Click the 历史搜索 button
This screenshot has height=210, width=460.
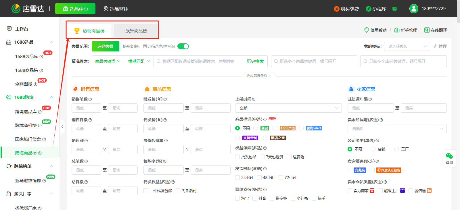point(255,61)
